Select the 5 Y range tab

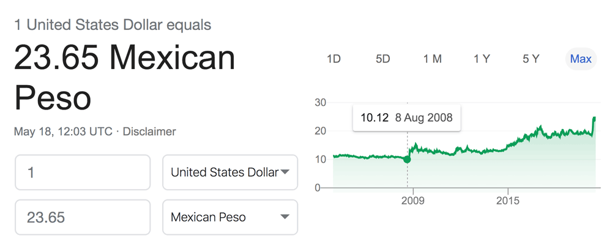[x=531, y=59]
